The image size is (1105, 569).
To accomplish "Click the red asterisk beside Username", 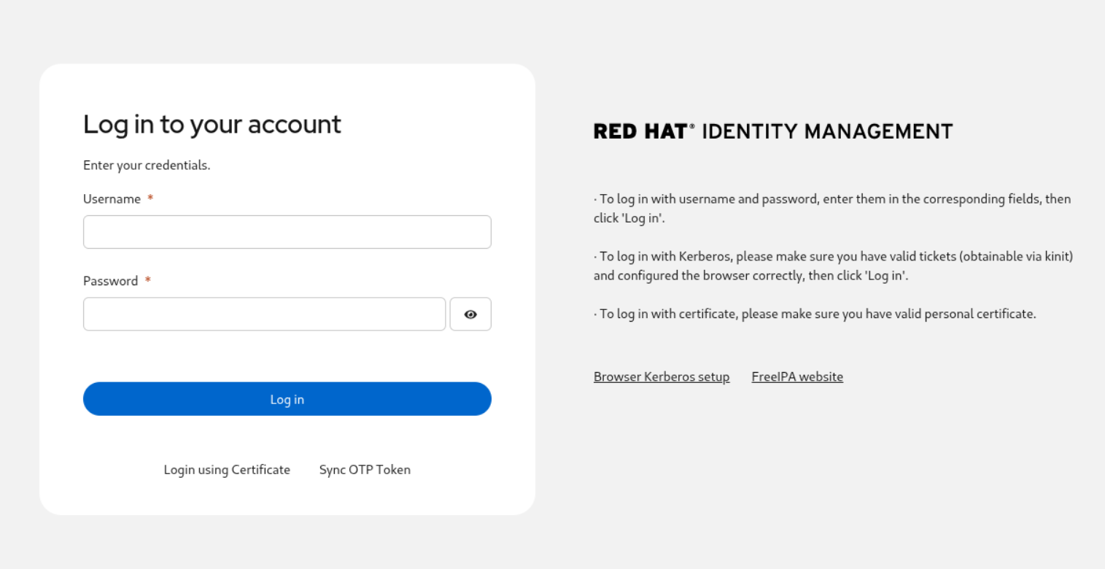I will pyautogui.click(x=150, y=199).
